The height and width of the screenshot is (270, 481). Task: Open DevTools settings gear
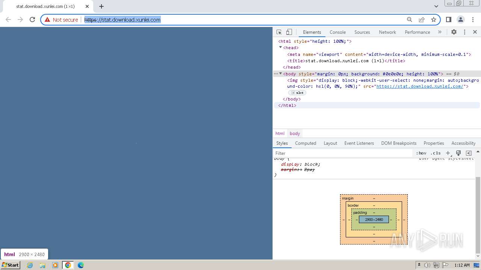point(454,32)
